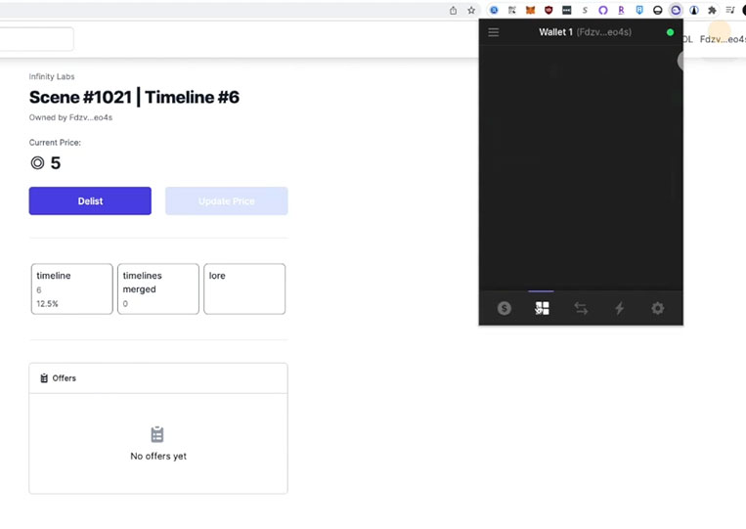Click the black dome extension icon
This screenshot has height=529, width=746.
[657, 10]
